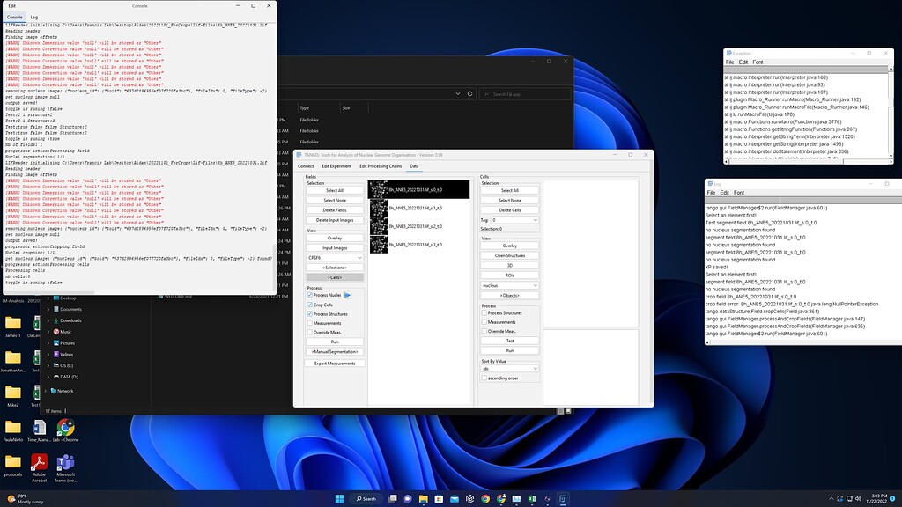902x507 pixels.
Task: Click the refresh icon in File Explorer
Action: (x=470, y=93)
